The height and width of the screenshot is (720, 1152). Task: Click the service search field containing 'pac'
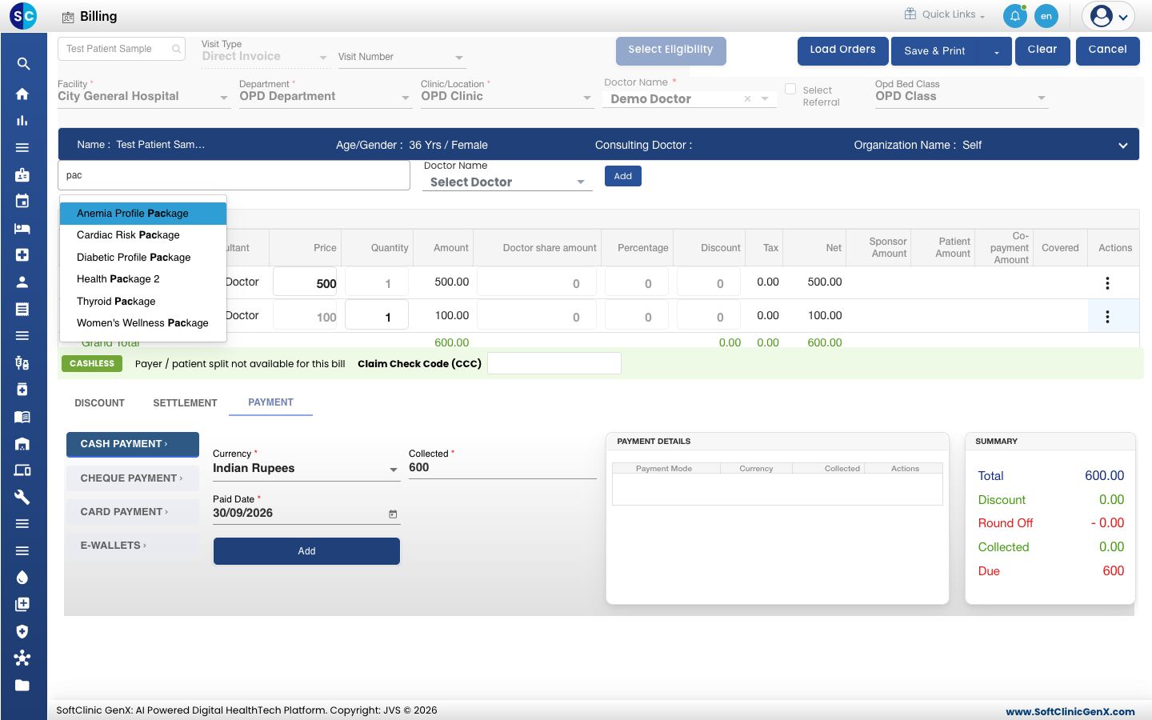point(234,175)
